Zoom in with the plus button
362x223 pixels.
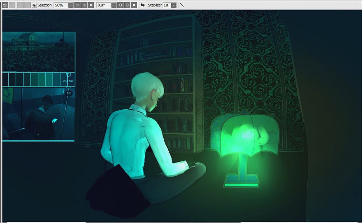point(84,5)
